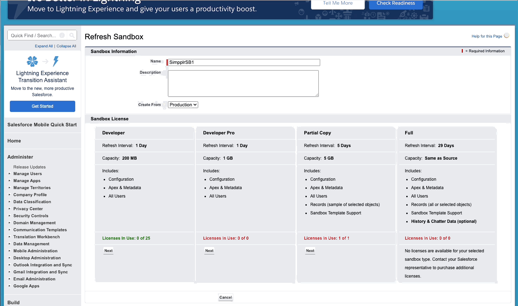Viewport: 518px width, 306px height.
Task: Expand the Data Management section
Action: [x=9, y=244]
